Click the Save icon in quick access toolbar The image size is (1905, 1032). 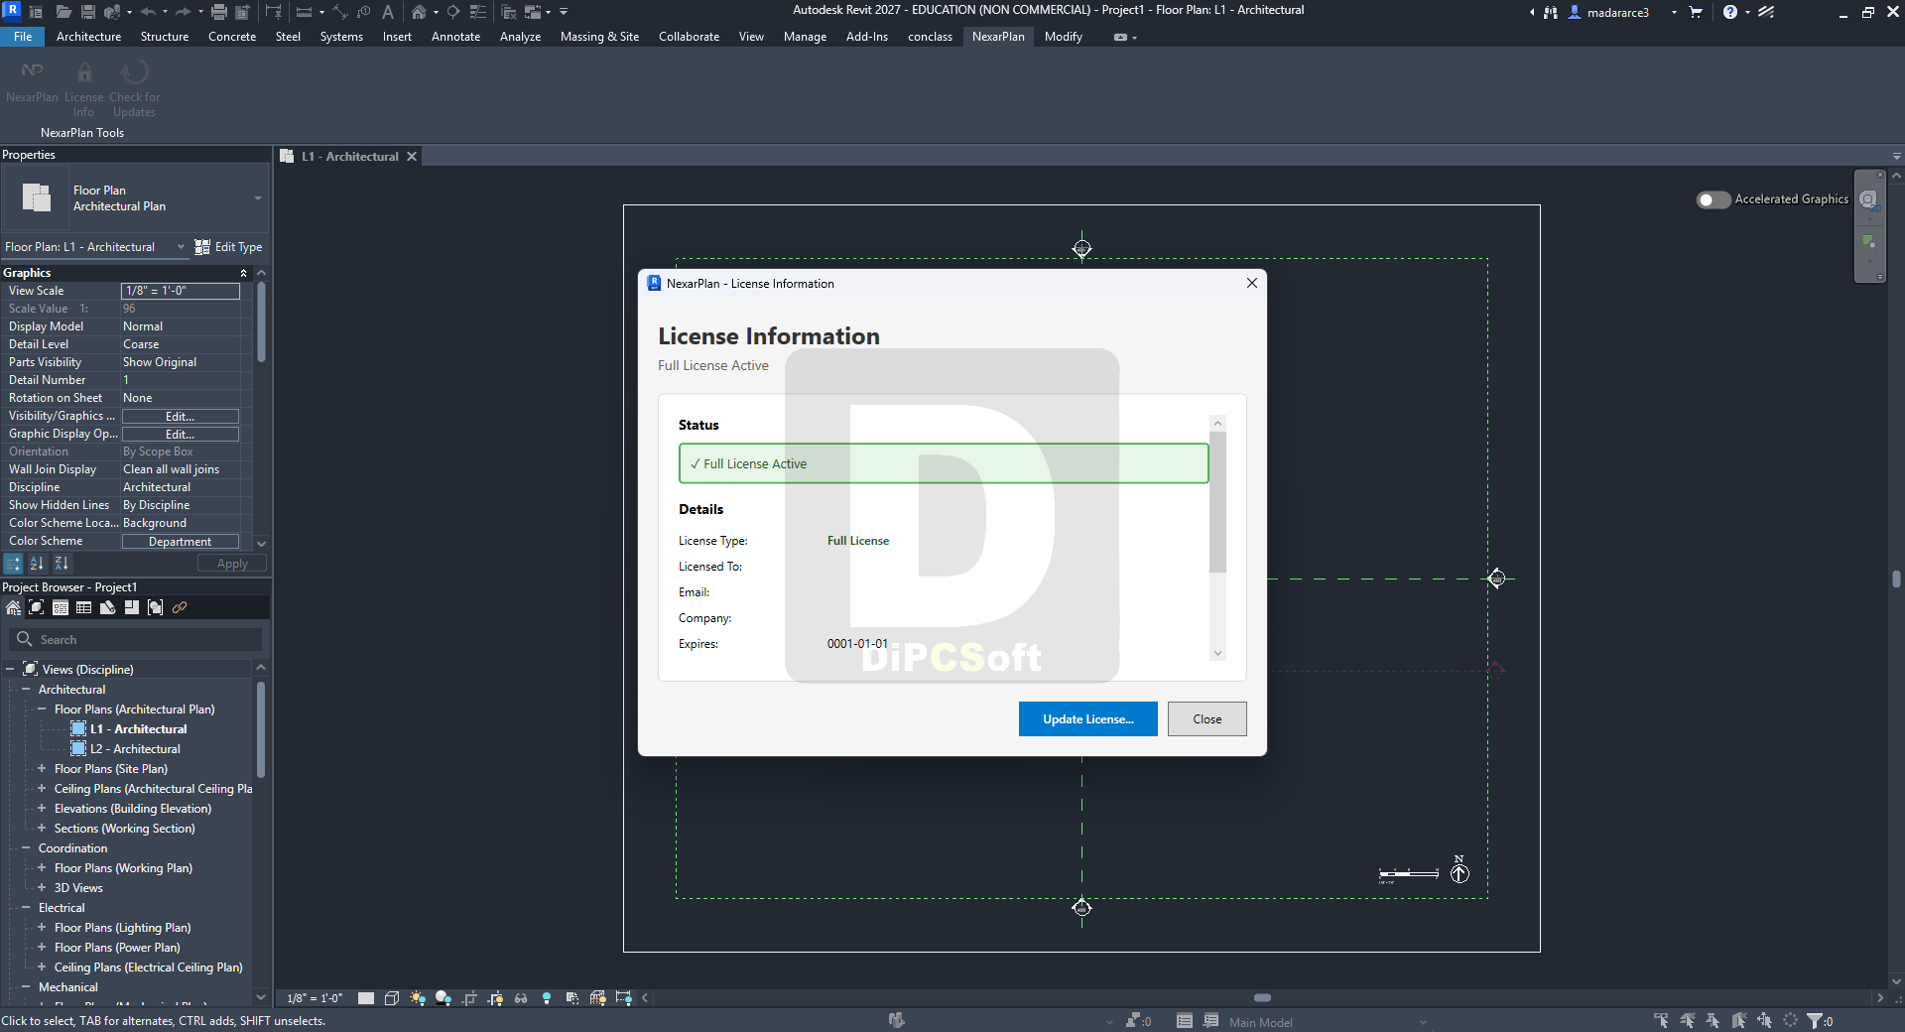click(x=87, y=12)
